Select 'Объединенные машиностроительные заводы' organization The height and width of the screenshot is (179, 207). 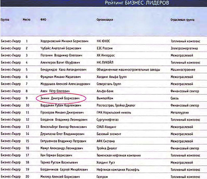pyautogui.click(x=128, y=70)
